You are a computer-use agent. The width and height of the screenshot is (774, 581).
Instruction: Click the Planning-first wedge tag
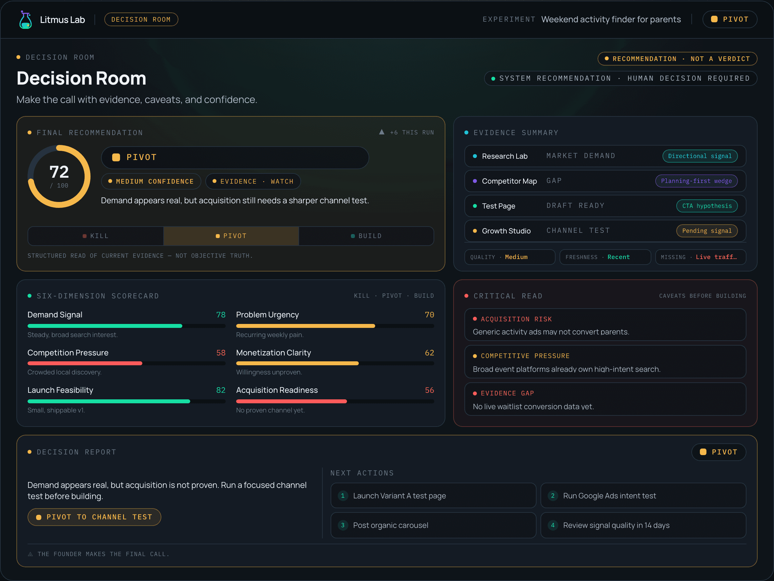coord(696,181)
